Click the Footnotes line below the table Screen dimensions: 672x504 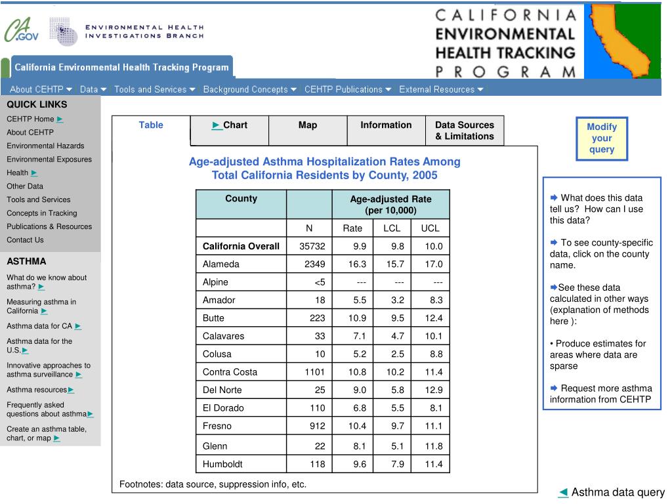point(213,485)
